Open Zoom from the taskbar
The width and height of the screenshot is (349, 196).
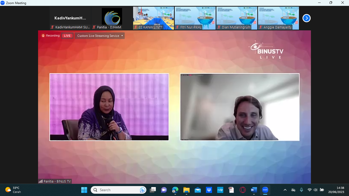(x=265, y=190)
